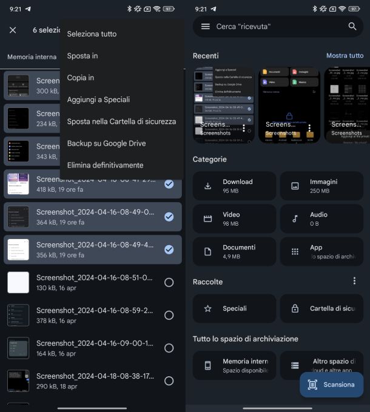
Task: Tap Telegram arrow icon in left status bar
Action: (x=28, y=9)
